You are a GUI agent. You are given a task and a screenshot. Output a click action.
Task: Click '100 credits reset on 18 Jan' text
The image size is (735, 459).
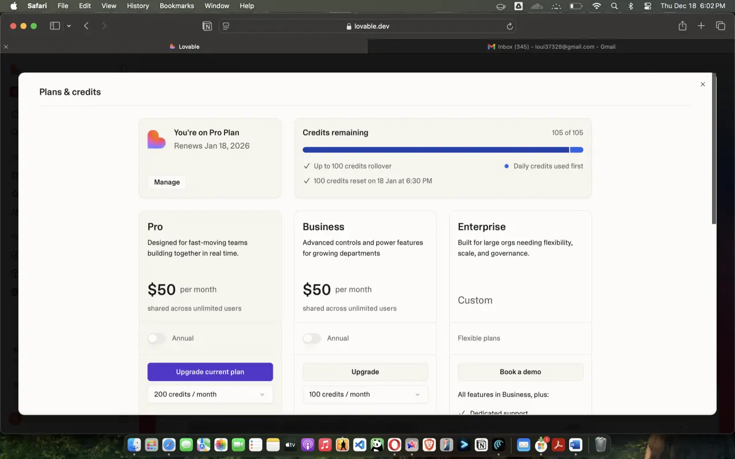(373, 181)
